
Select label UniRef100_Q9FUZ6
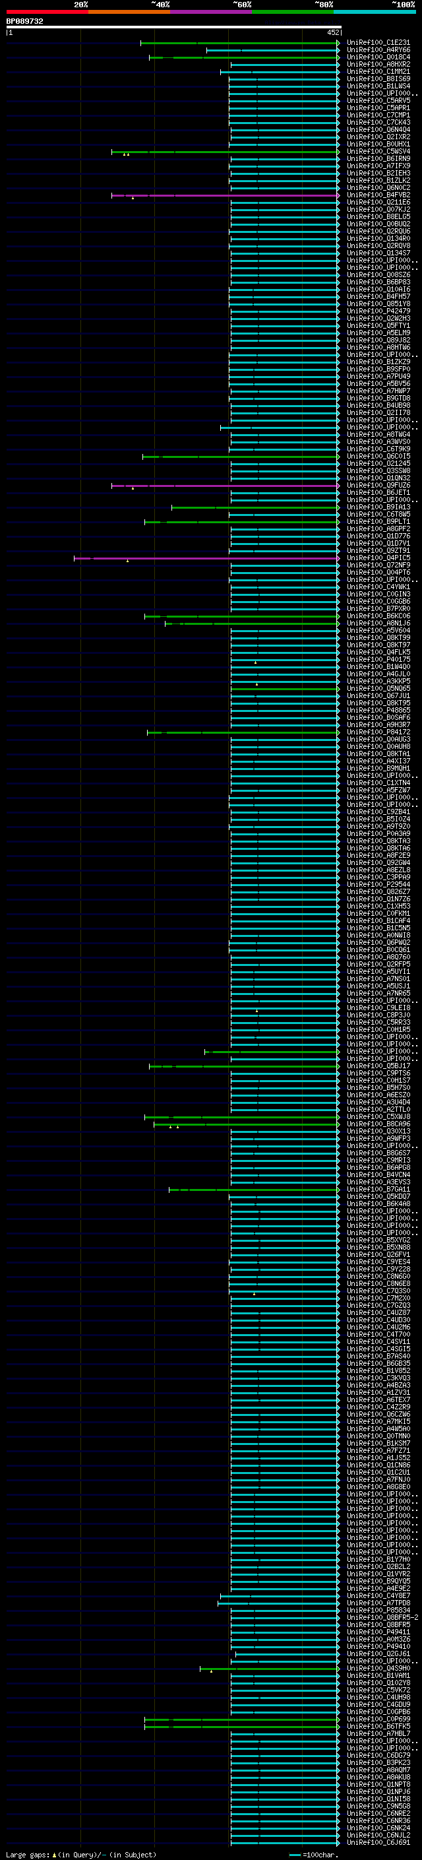point(378,485)
